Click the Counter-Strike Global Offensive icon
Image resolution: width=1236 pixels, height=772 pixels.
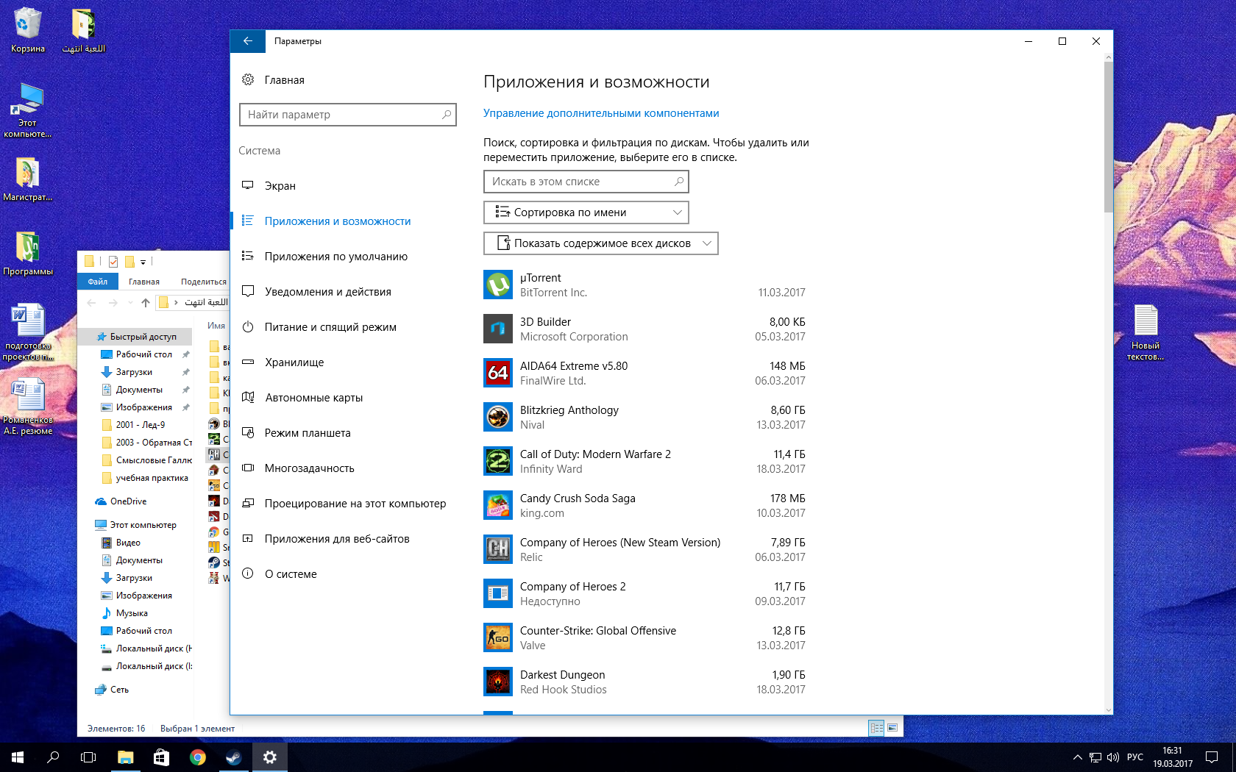(498, 637)
